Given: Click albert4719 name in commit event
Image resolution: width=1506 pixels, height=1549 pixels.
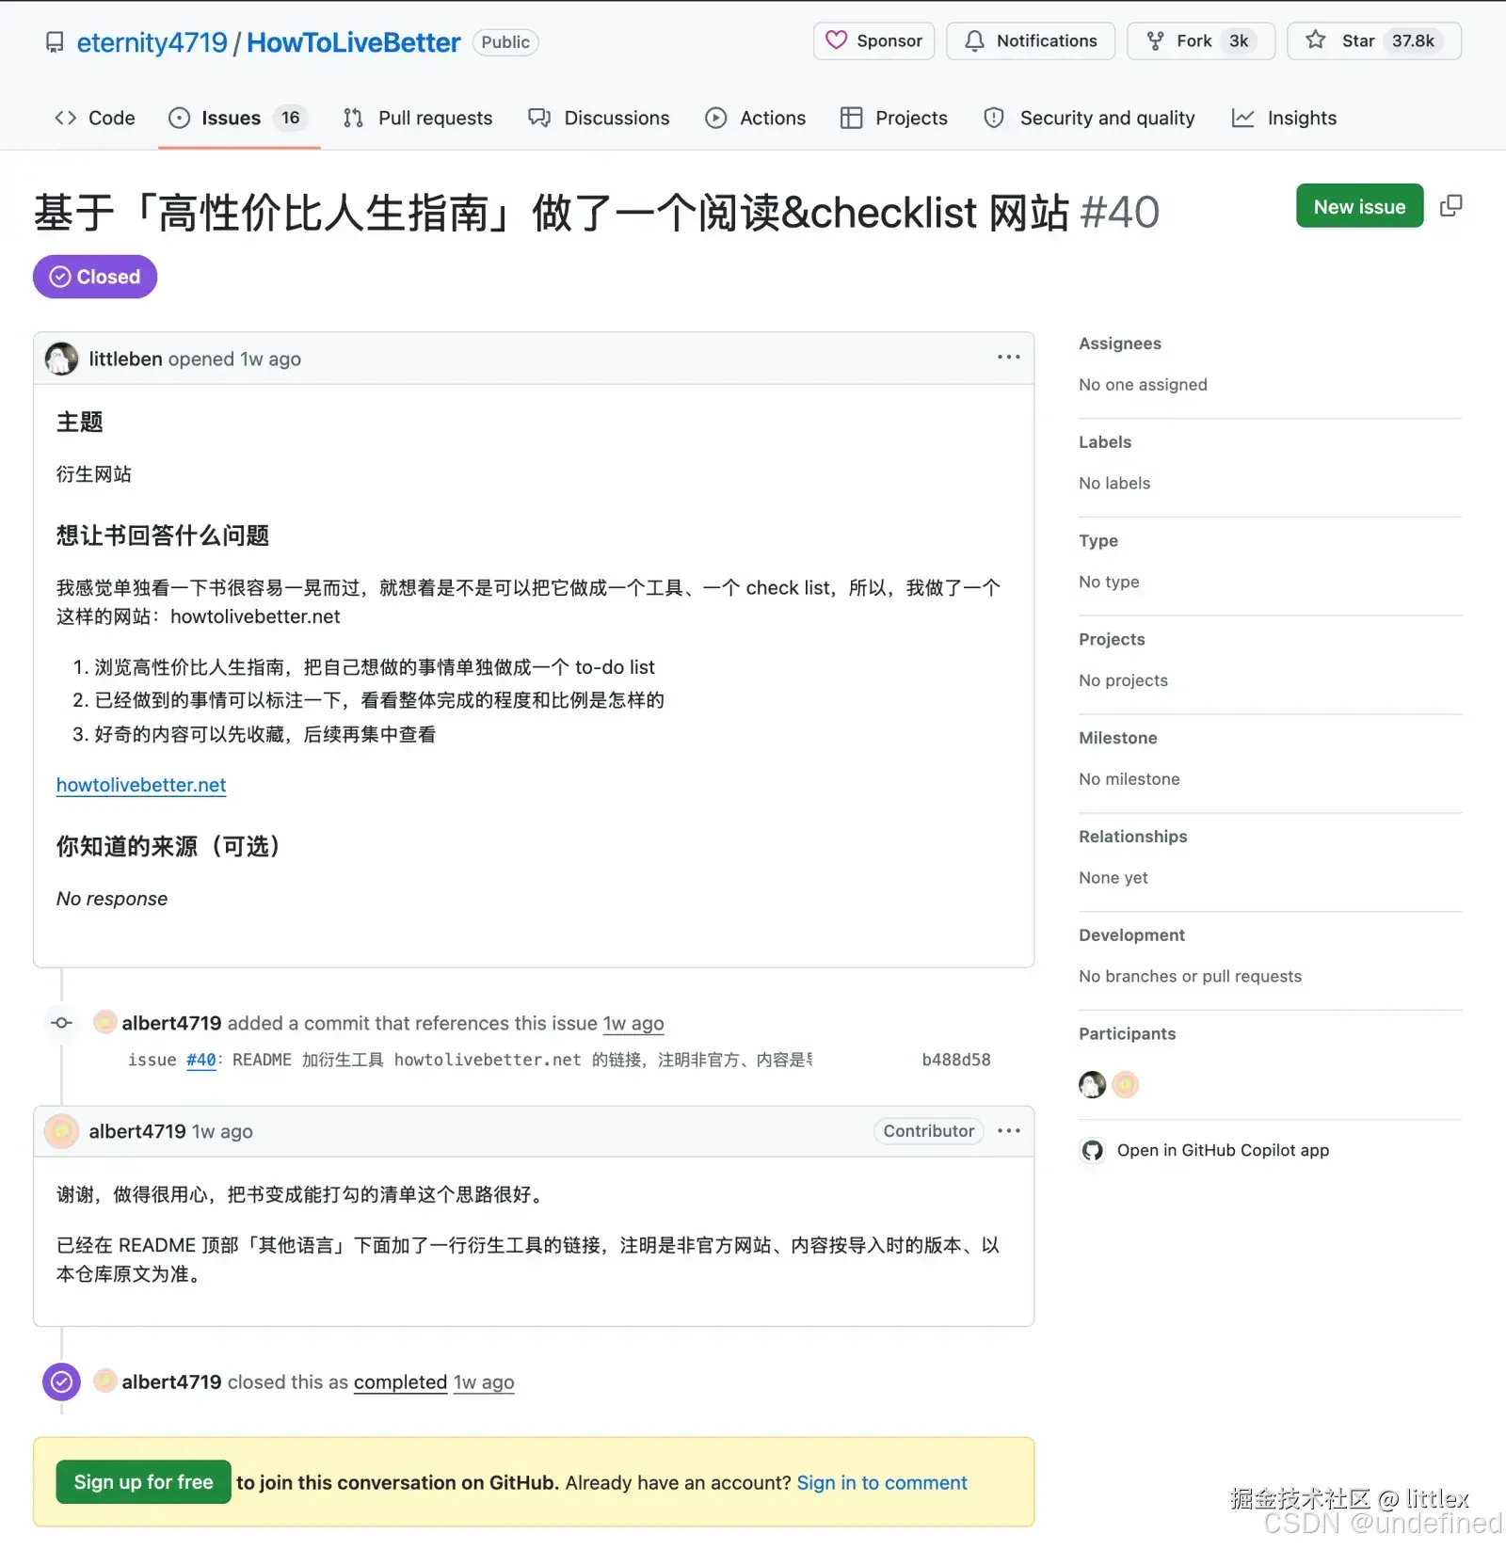Looking at the screenshot, I should tap(171, 1023).
